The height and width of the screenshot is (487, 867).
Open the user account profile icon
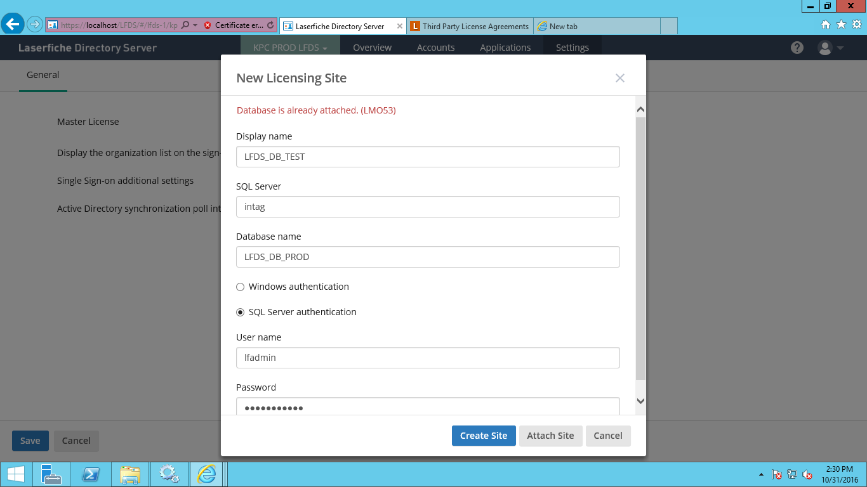coord(825,48)
